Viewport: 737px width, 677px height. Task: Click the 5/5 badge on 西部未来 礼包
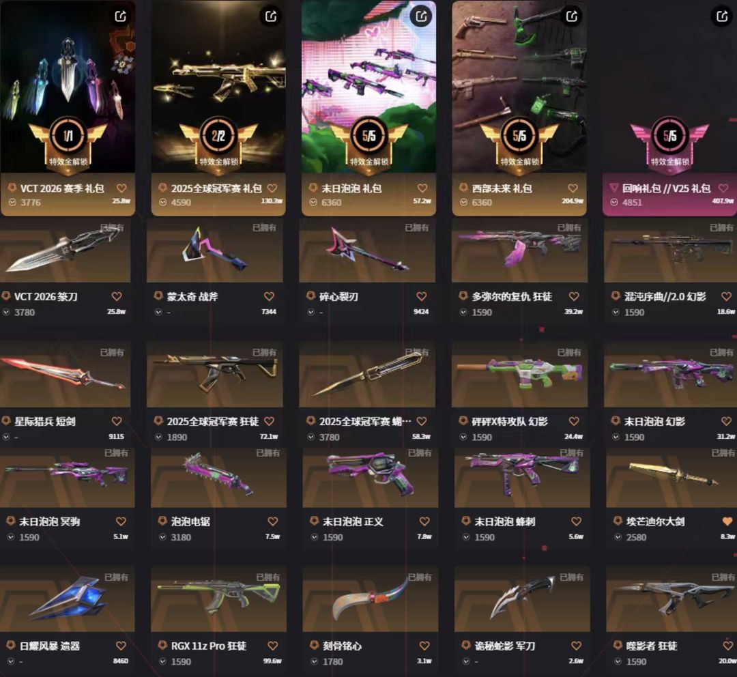tap(519, 136)
